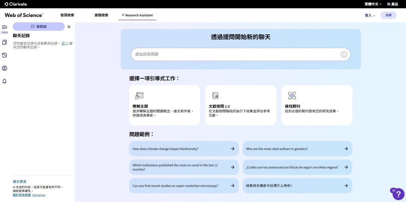Choose the climate change biodiversity example question
Viewport: 406px width, 202px height.
coord(184,149)
